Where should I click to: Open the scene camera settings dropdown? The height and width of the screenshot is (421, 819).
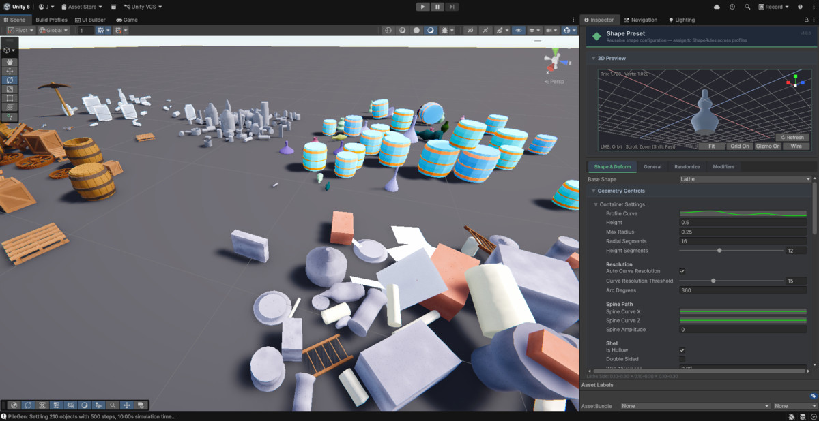point(551,30)
